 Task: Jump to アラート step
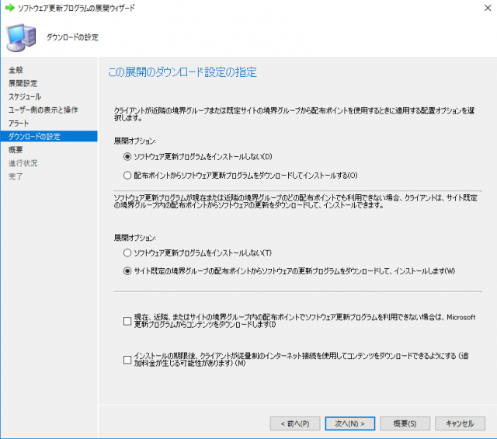(x=19, y=124)
